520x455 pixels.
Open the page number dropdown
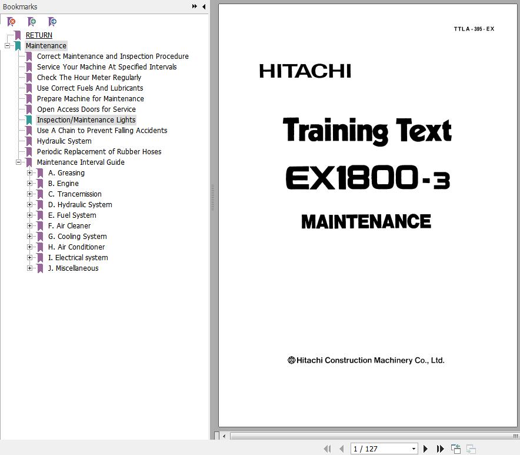(414, 449)
